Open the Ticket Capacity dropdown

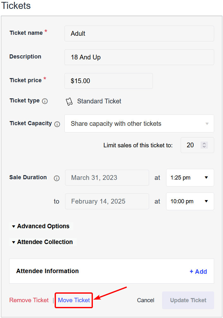coord(139,124)
